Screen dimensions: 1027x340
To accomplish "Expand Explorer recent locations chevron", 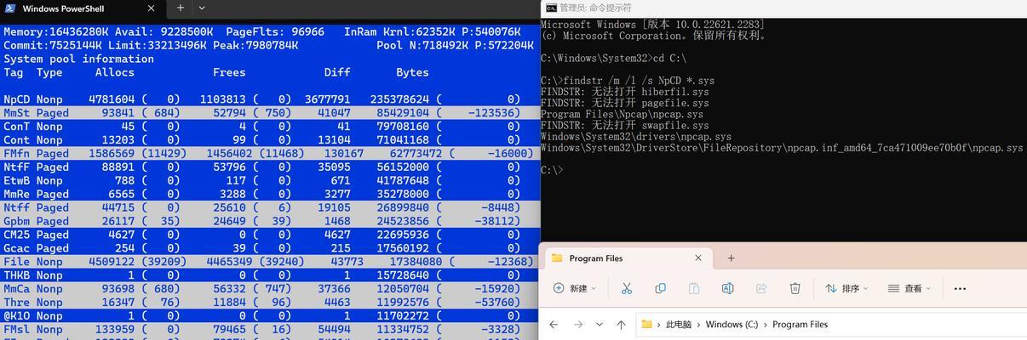I will click(600, 325).
